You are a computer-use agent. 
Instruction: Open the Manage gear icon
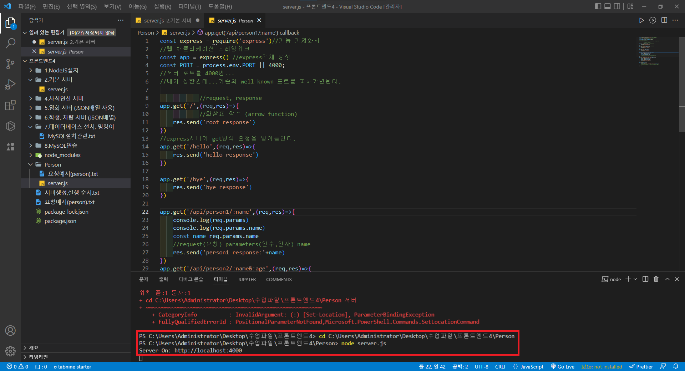10,351
